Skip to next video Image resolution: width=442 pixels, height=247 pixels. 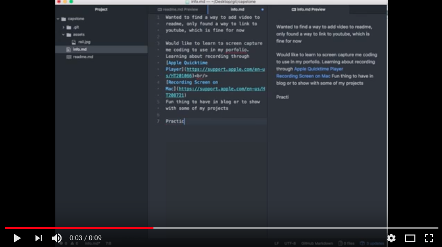pos(38,238)
